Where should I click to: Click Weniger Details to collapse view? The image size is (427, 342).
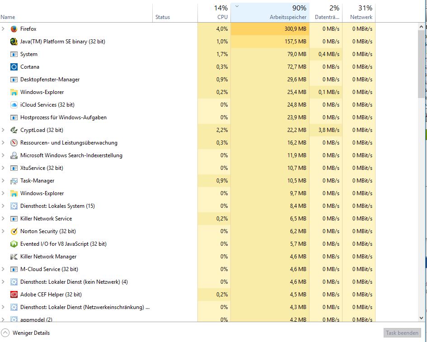(26, 333)
